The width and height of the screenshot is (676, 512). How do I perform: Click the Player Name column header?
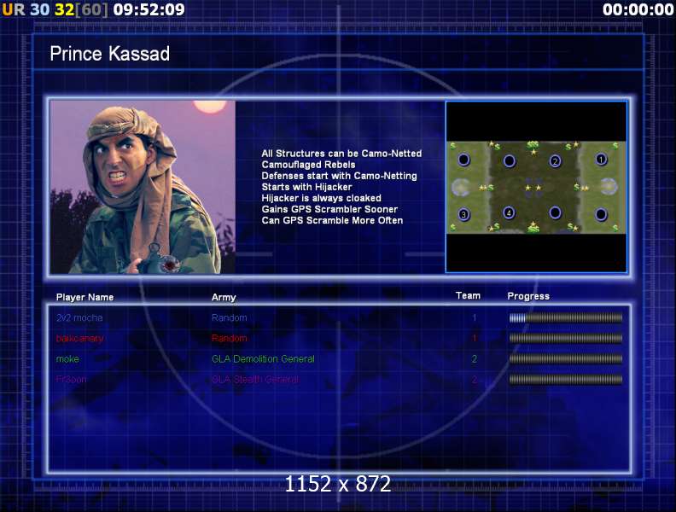tap(85, 297)
